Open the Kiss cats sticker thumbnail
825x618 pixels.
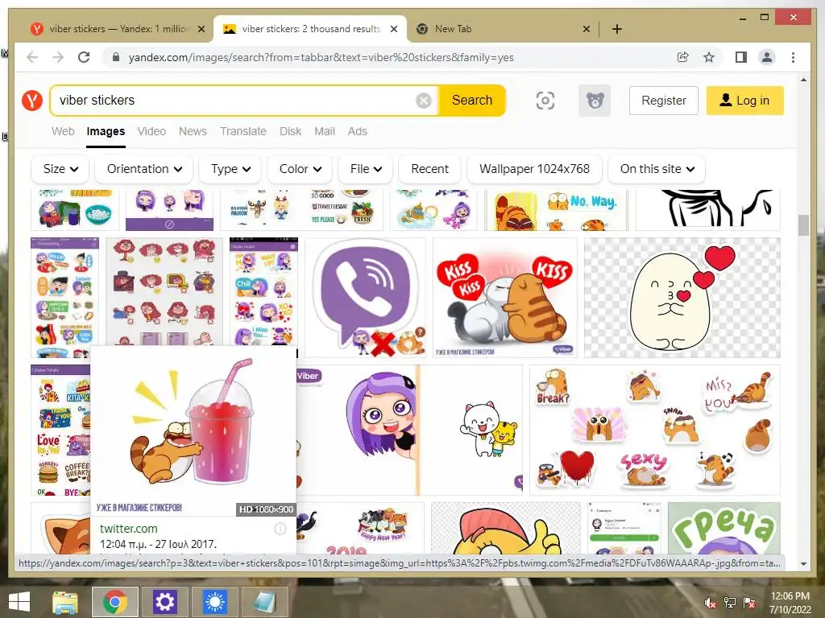pyautogui.click(x=504, y=298)
